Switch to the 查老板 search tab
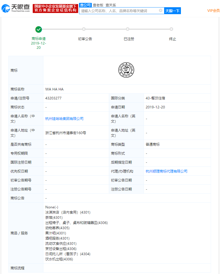 click(x=98, y=5)
